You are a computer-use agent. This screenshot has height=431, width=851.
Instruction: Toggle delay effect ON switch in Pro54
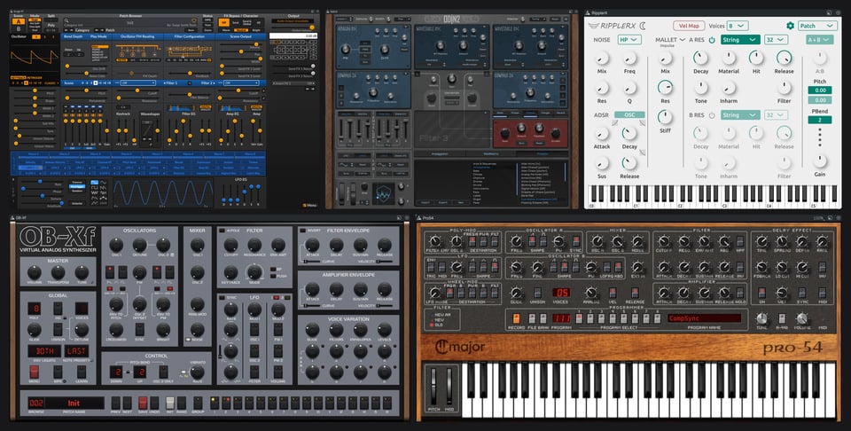[761, 294]
